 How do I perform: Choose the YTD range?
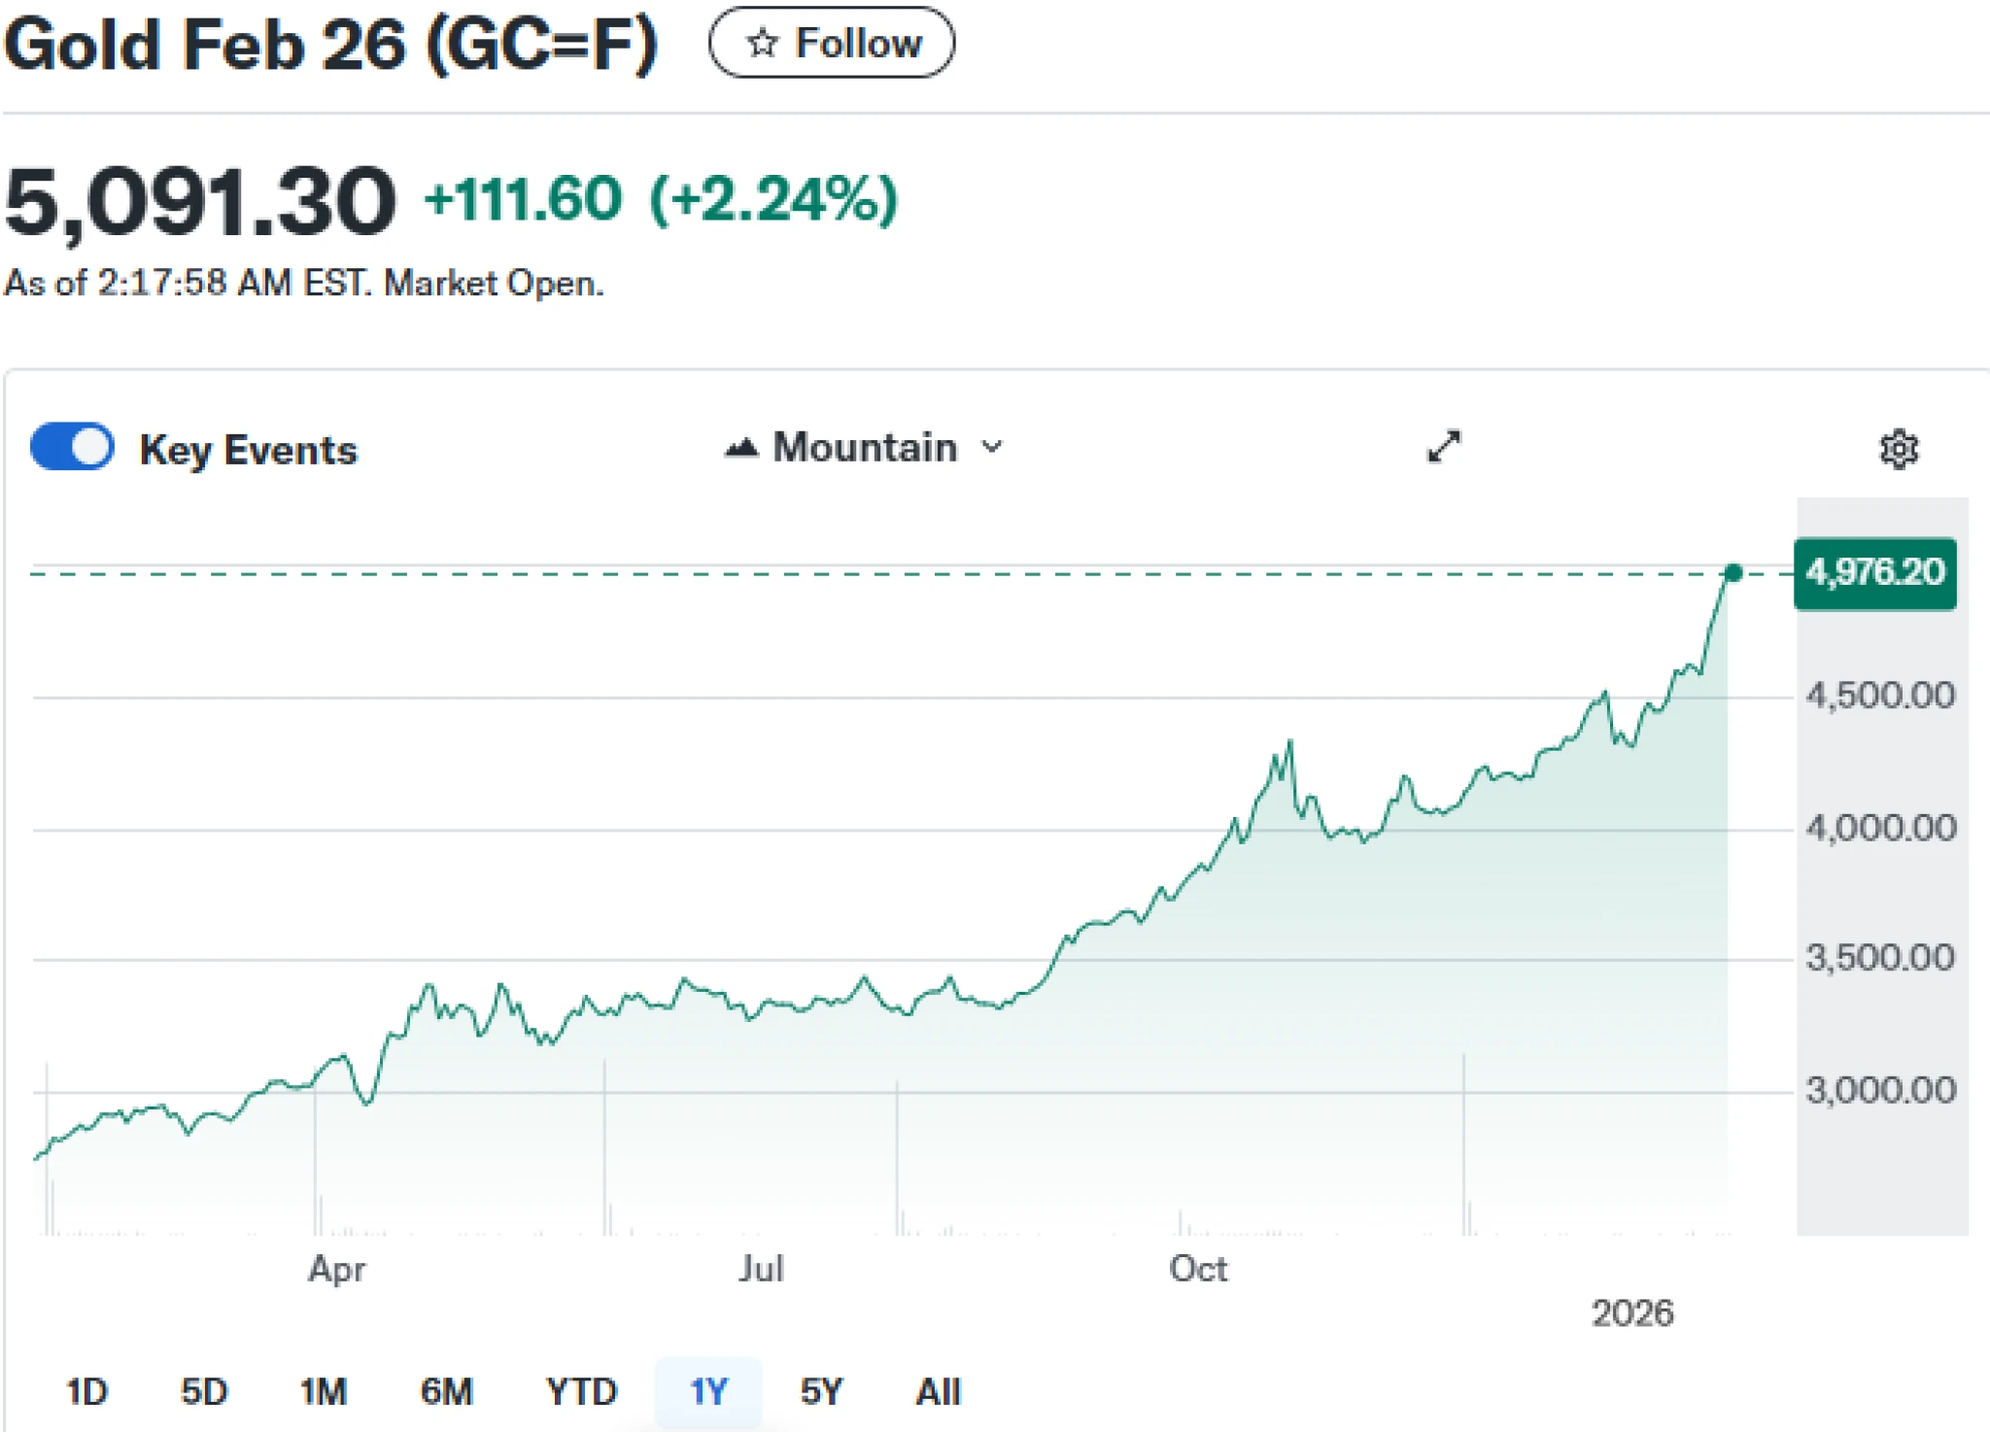581,1391
